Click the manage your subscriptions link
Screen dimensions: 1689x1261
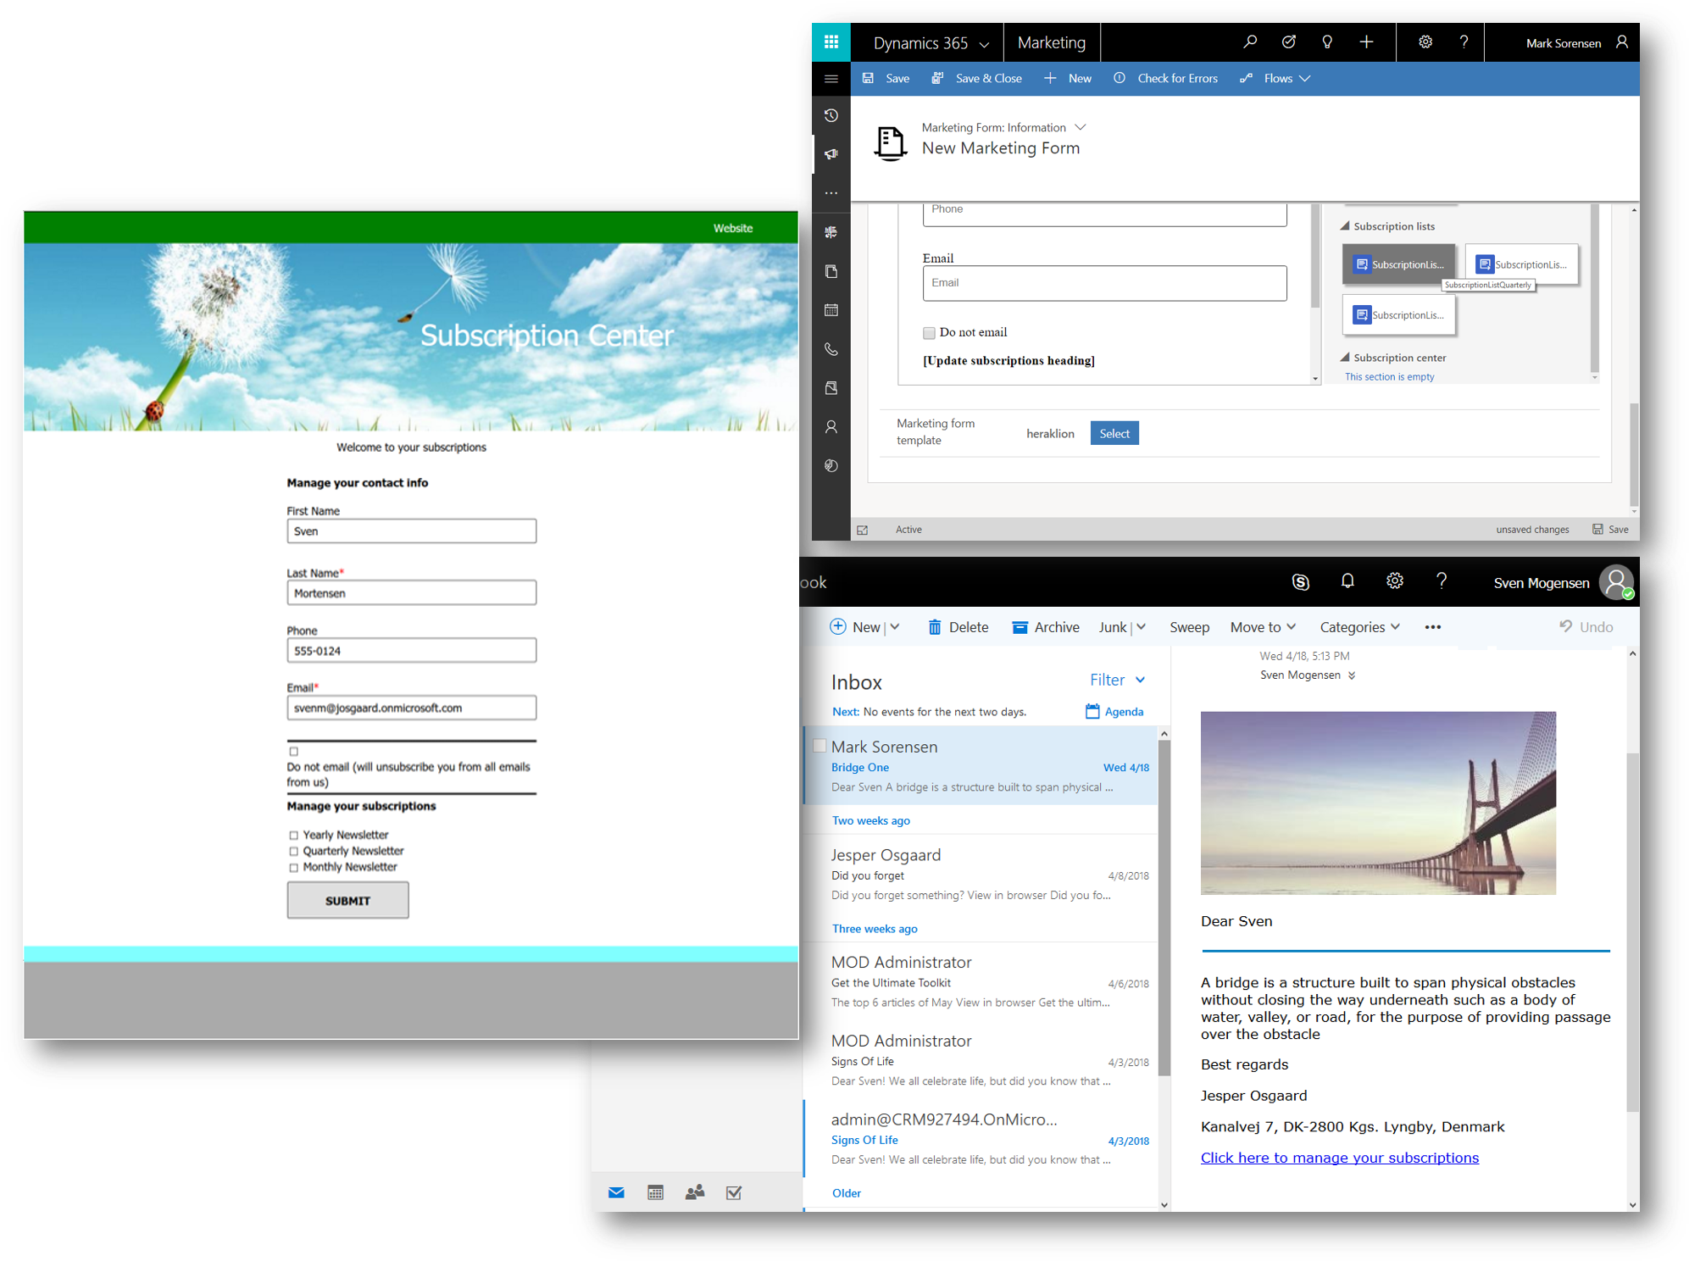point(1339,1157)
